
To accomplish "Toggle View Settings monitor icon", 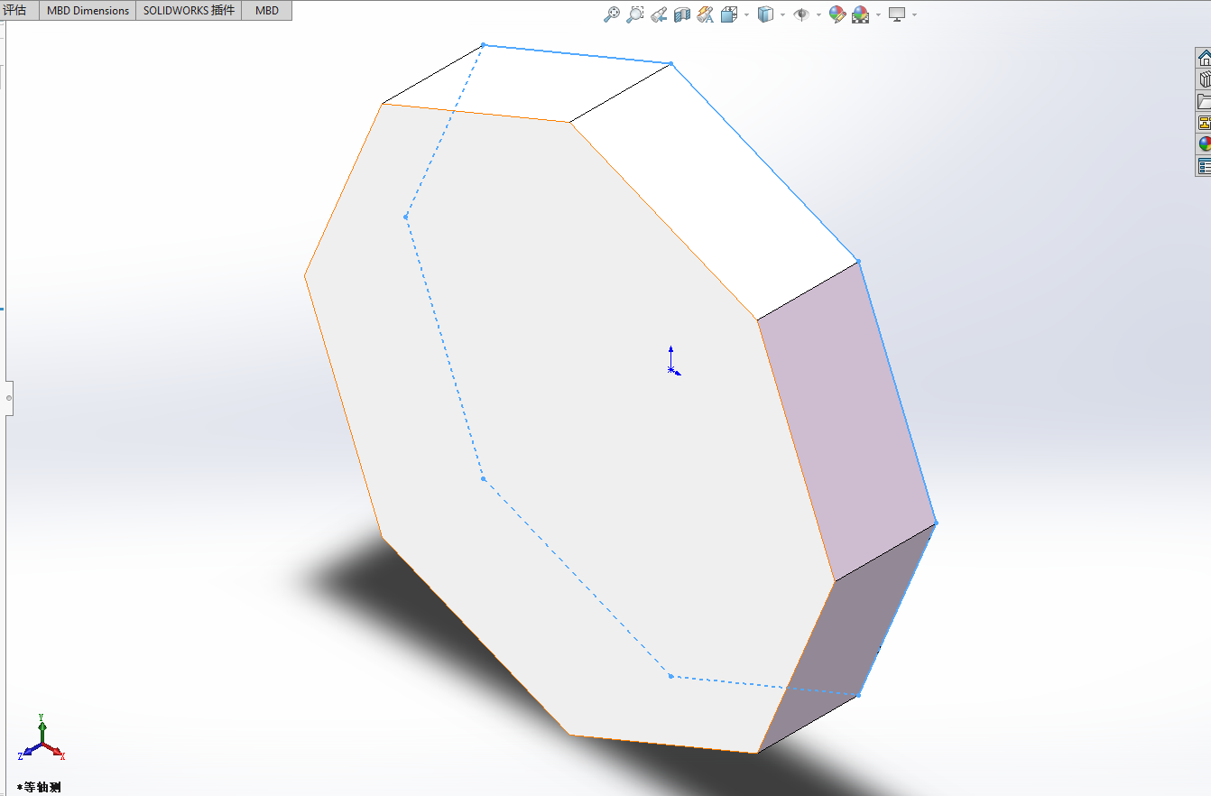I will [896, 14].
